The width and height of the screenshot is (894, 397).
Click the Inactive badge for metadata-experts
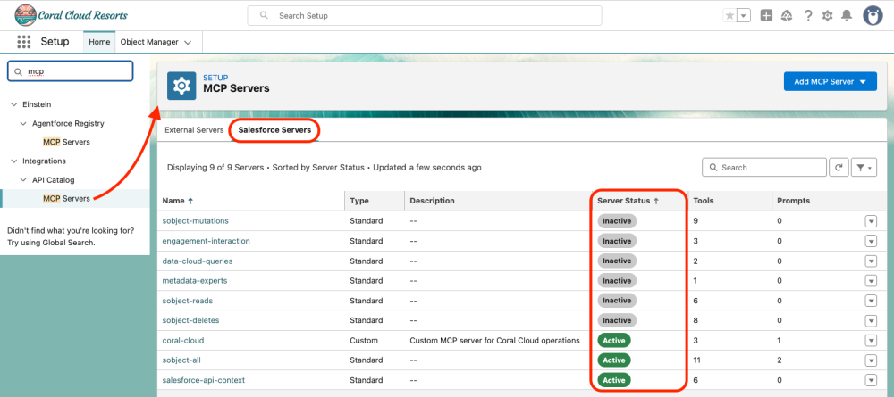coord(617,280)
